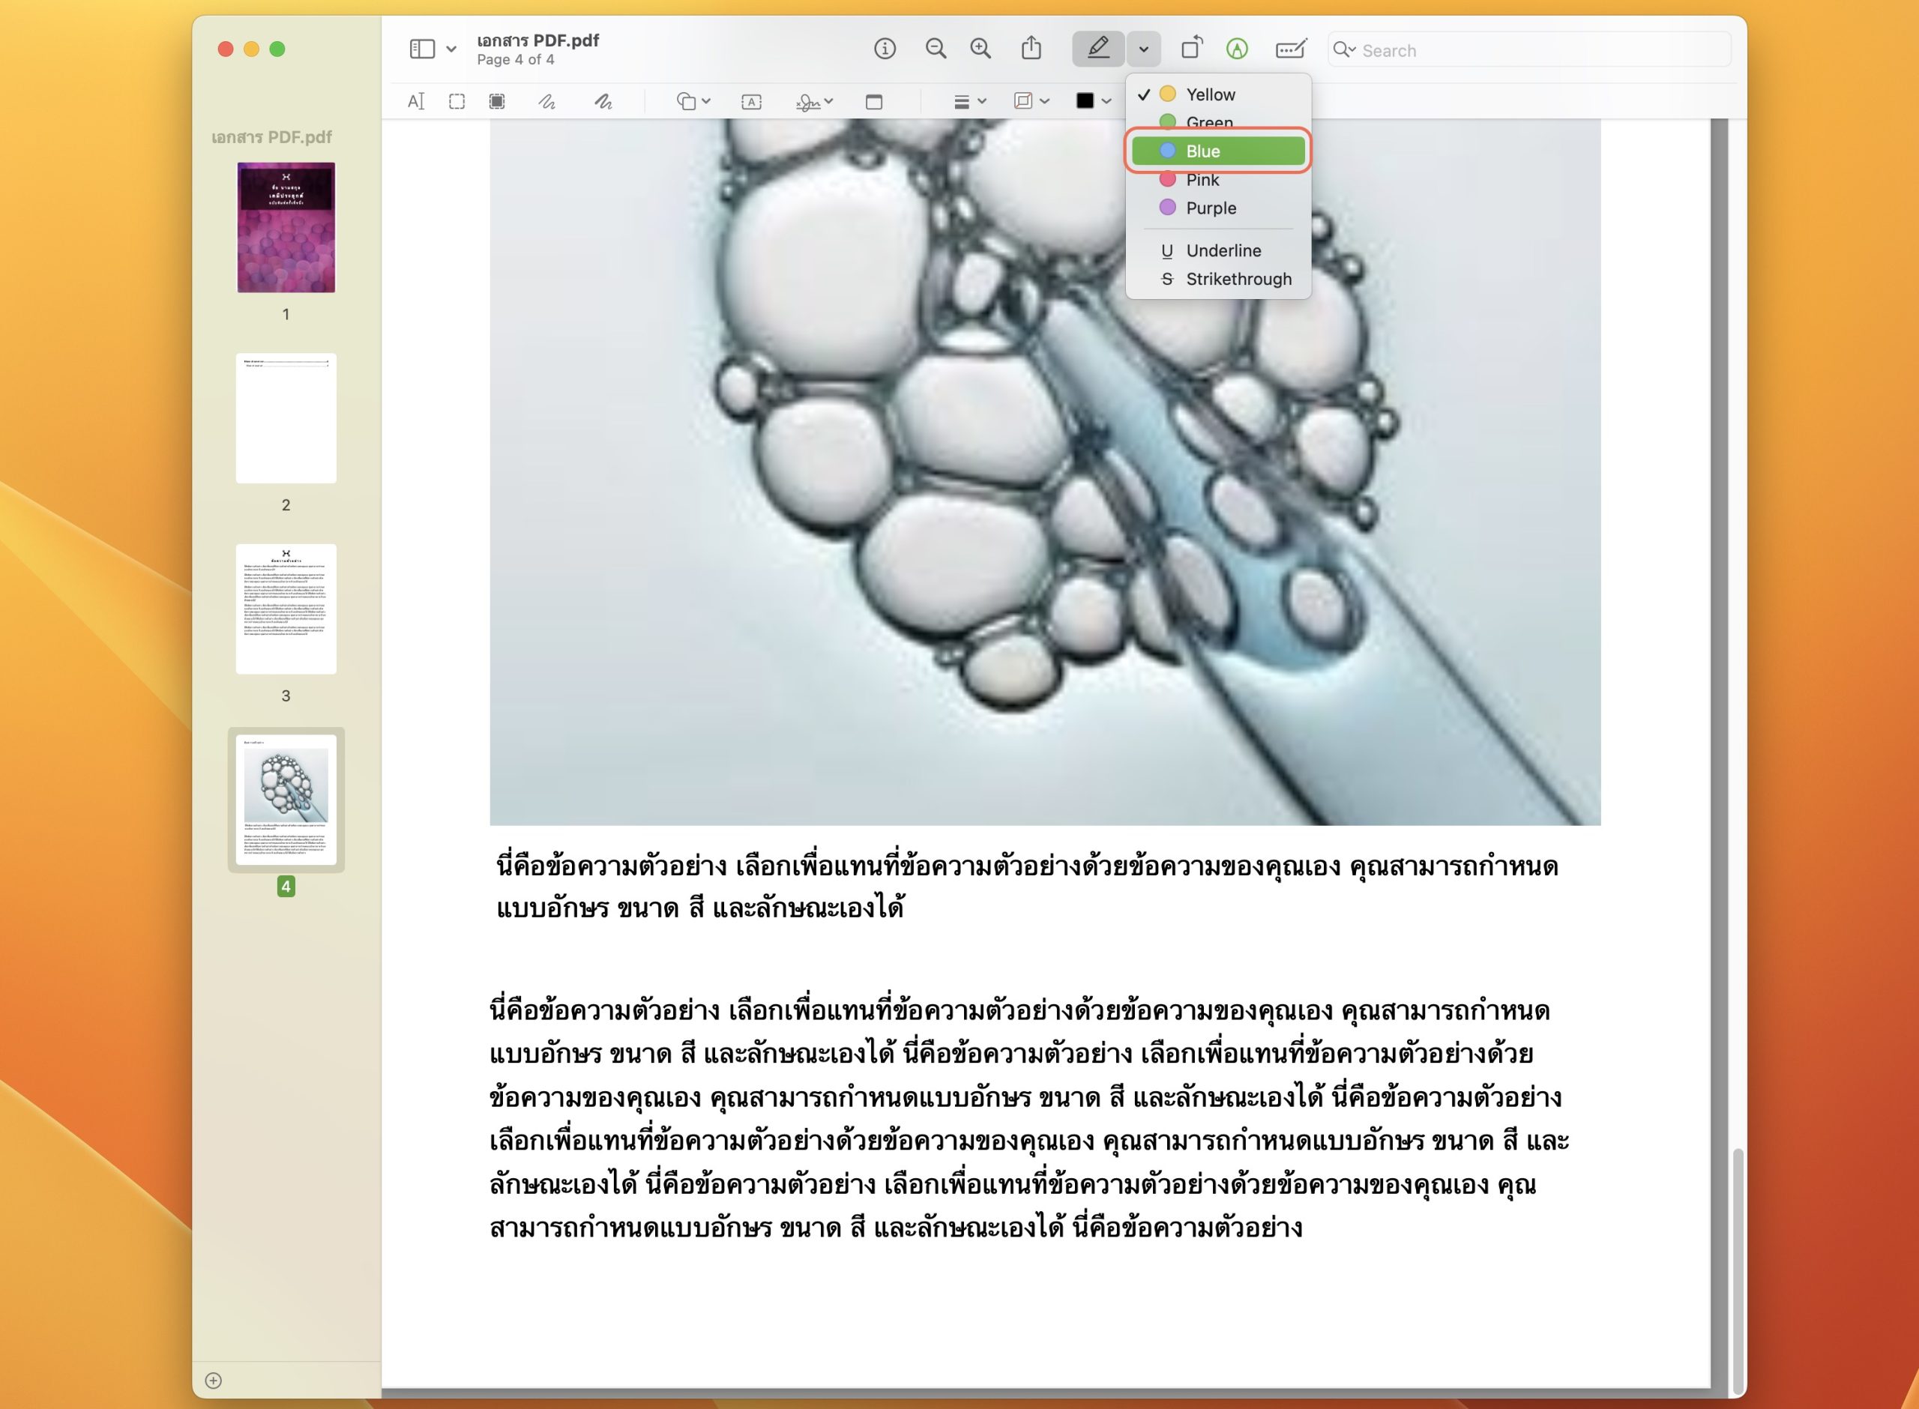Click the form filling icon
1919x1409 pixels.
(x=1290, y=49)
